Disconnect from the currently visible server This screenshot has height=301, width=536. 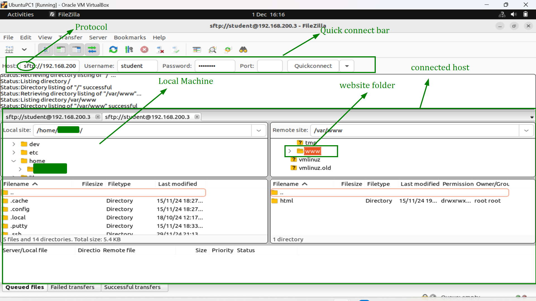point(160,50)
